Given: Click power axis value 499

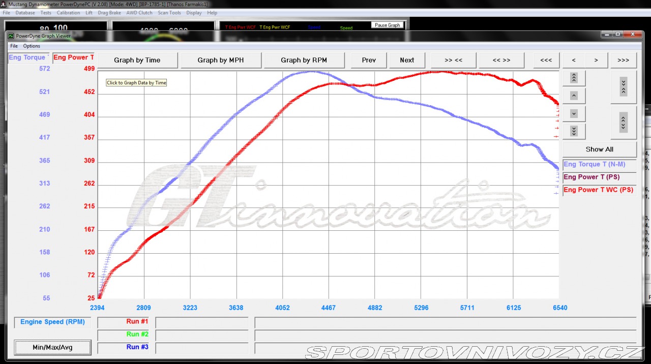Looking at the screenshot, I should pos(90,69).
